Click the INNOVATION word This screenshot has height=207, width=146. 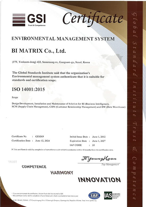(99, 180)
